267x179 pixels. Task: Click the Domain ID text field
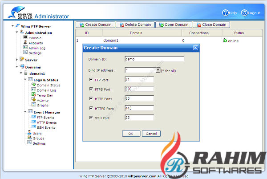154,58
